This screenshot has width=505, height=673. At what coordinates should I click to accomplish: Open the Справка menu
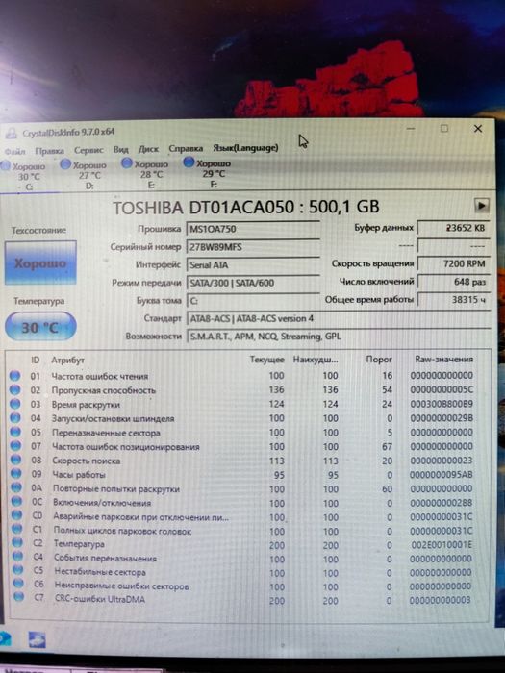(186, 148)
